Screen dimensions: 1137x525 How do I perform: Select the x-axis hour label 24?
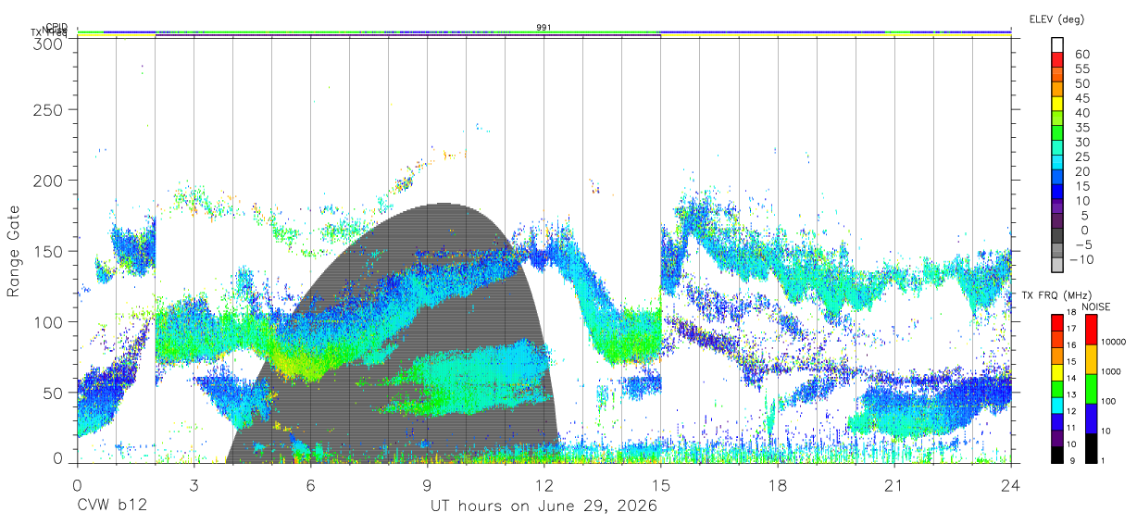(x=1010, y=483)
